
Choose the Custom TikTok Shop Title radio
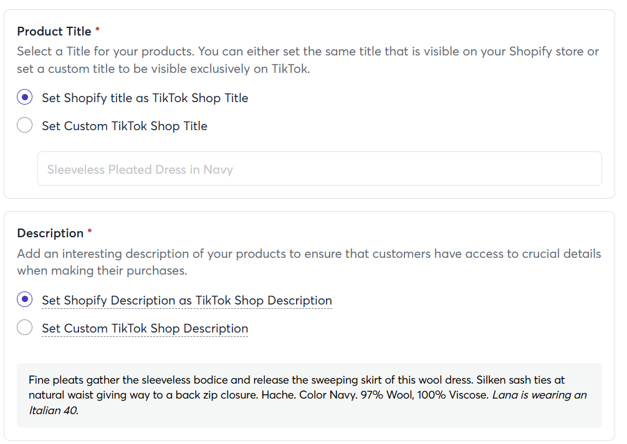pyautogui.click(x=25, y=126)
